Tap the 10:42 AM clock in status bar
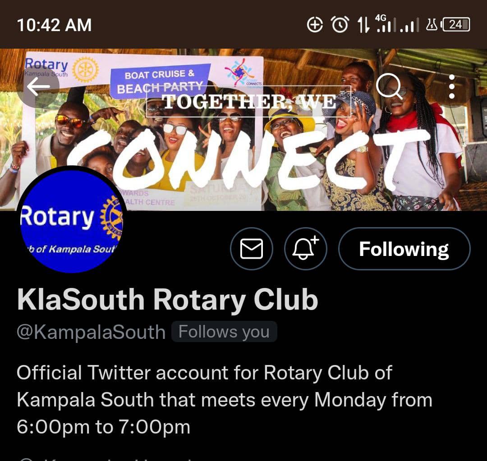487x461 pixels. (x=55, y=25)
